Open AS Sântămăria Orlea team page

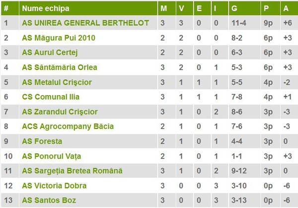[60, 67]
